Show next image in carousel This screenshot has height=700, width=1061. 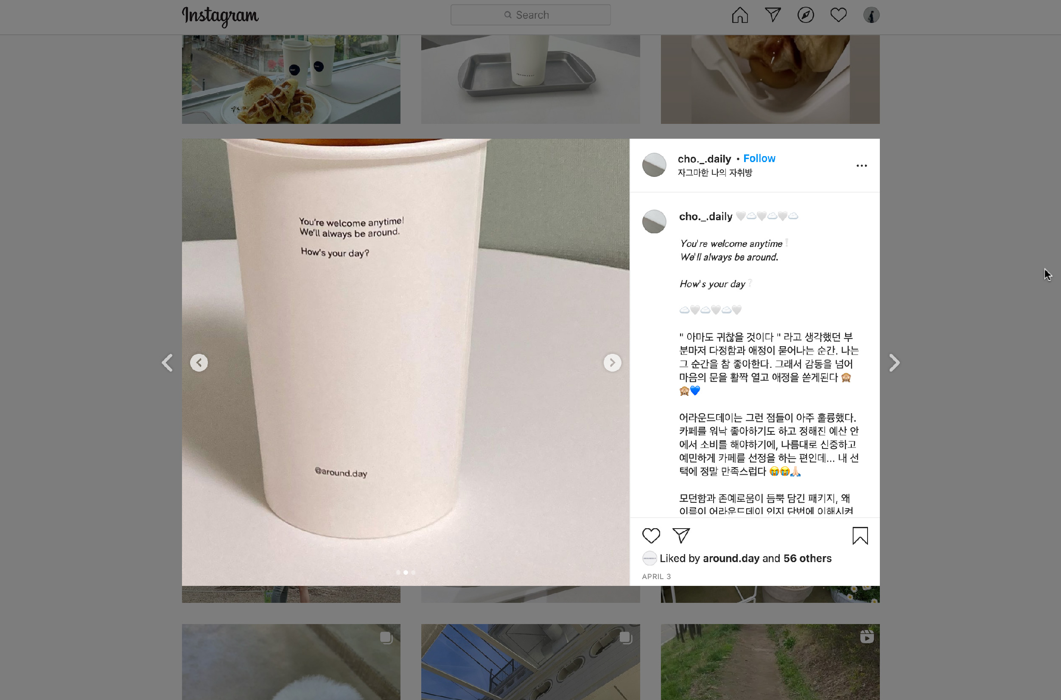point(612,362)
